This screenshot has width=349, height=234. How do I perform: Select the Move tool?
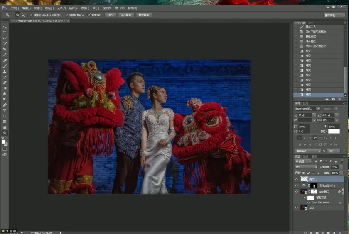pos(5,27)
